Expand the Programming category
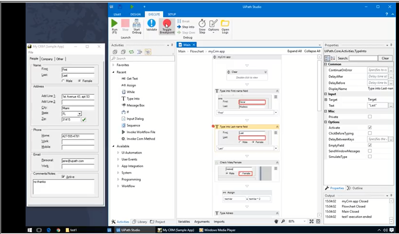The height and width of the screenshot is (234, 399). click(118, 180)
